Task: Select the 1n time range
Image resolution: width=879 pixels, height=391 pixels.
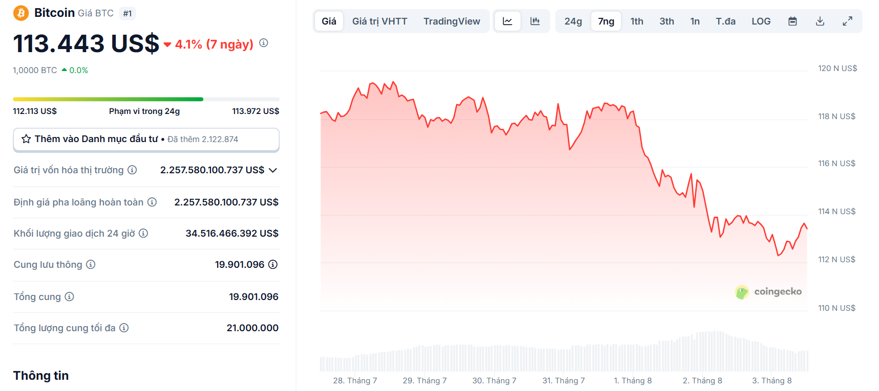Action: 695,21
